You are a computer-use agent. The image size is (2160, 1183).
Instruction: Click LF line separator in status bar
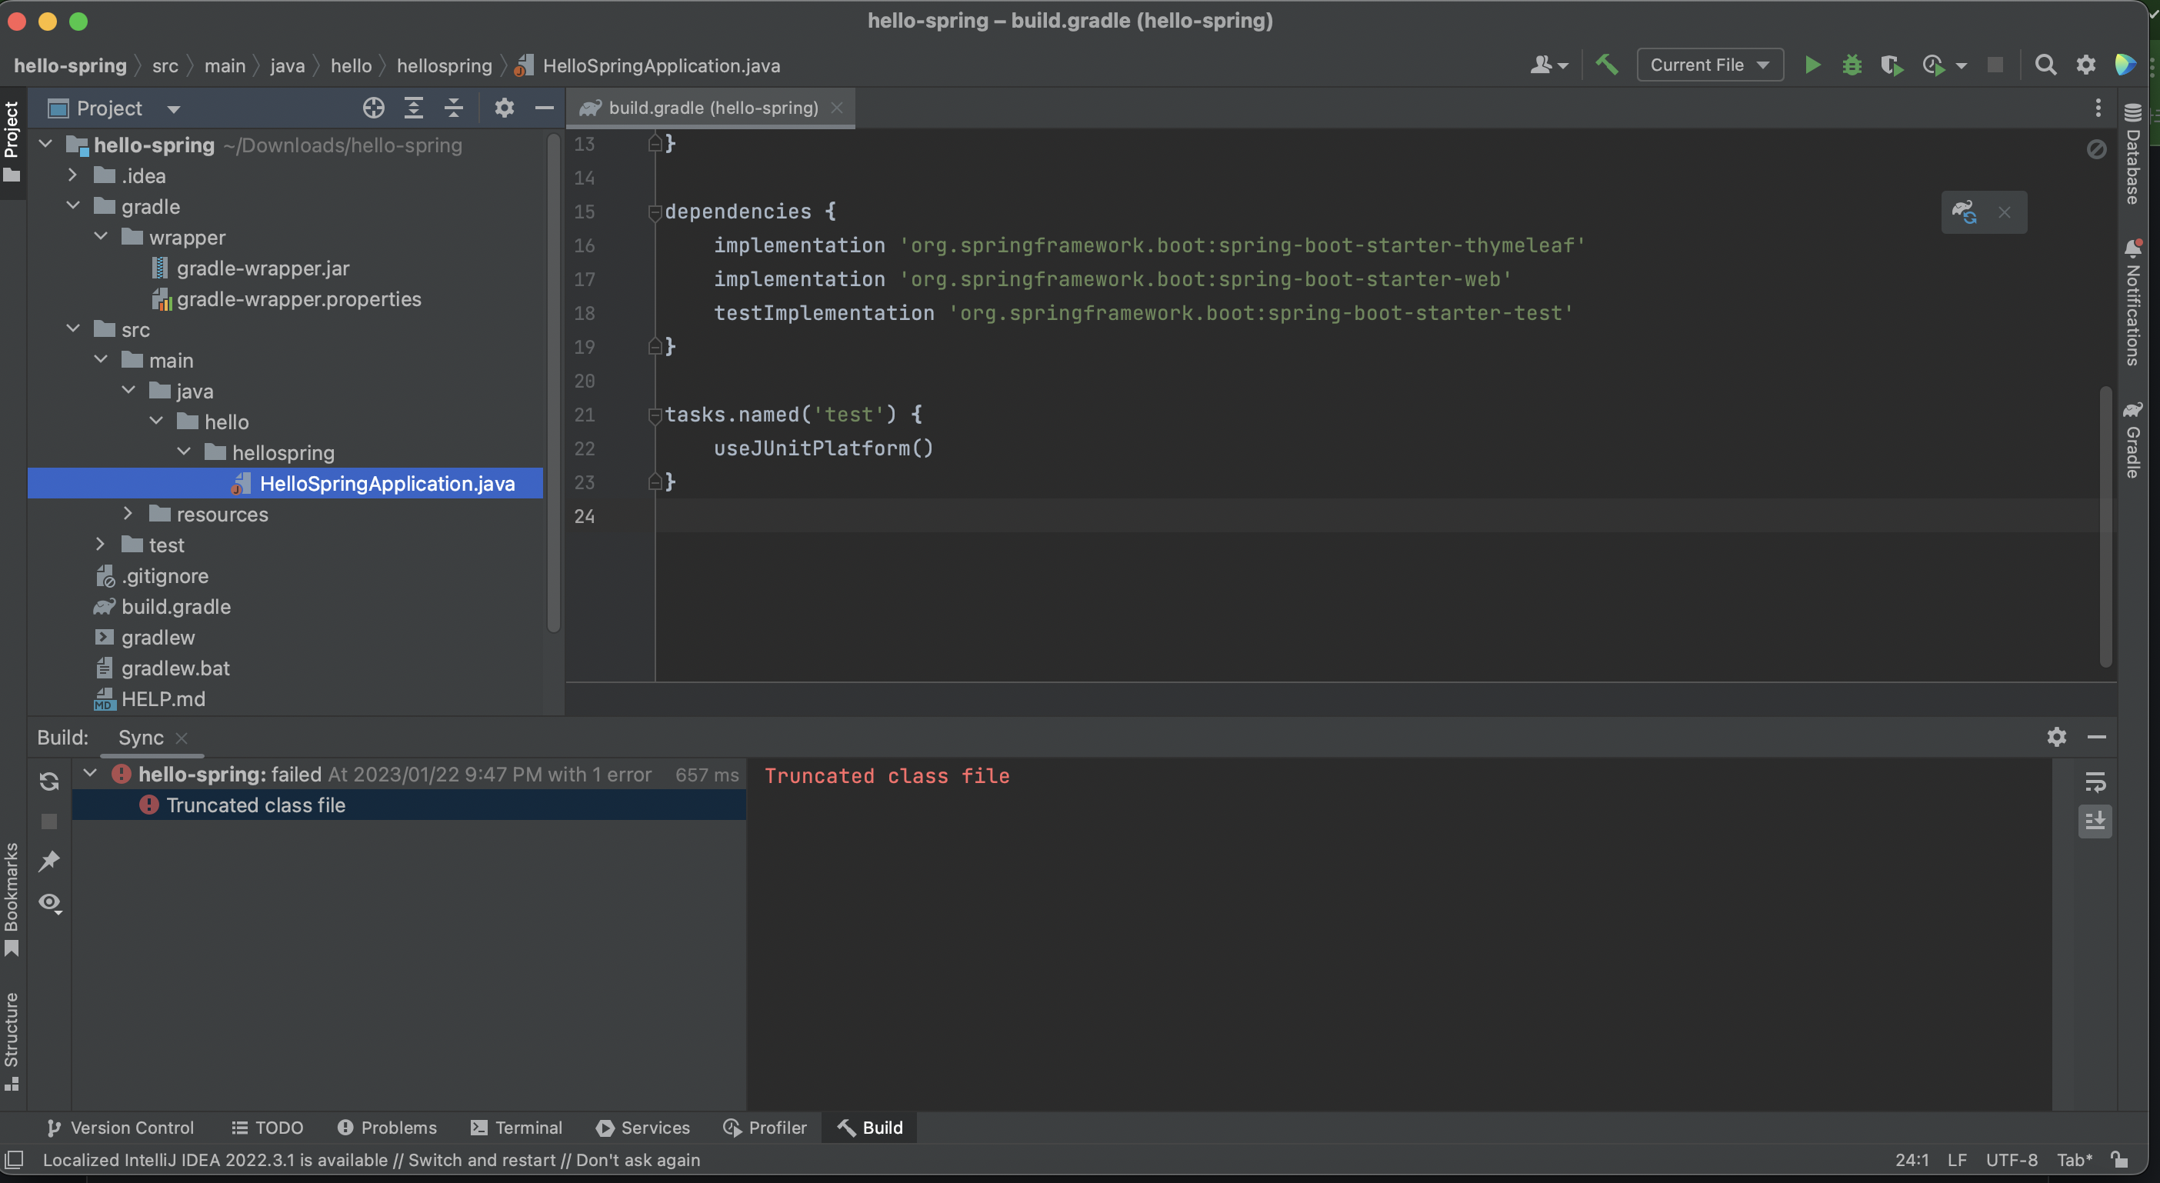pyautogui.click(x=1957, y=1159)
